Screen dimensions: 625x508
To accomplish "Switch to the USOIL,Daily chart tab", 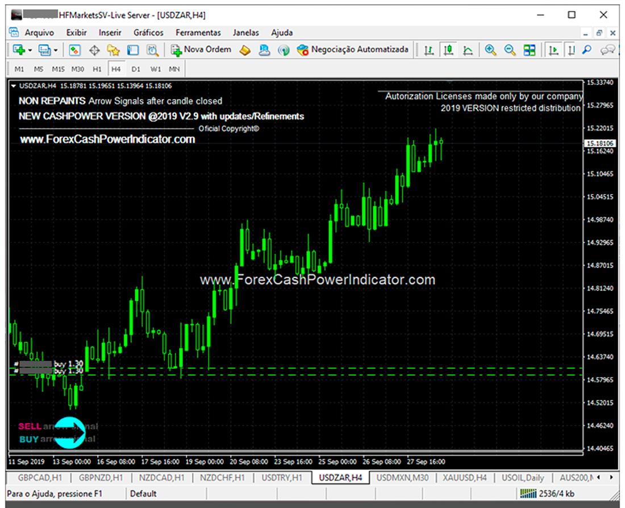I will (x=523, y=478).
